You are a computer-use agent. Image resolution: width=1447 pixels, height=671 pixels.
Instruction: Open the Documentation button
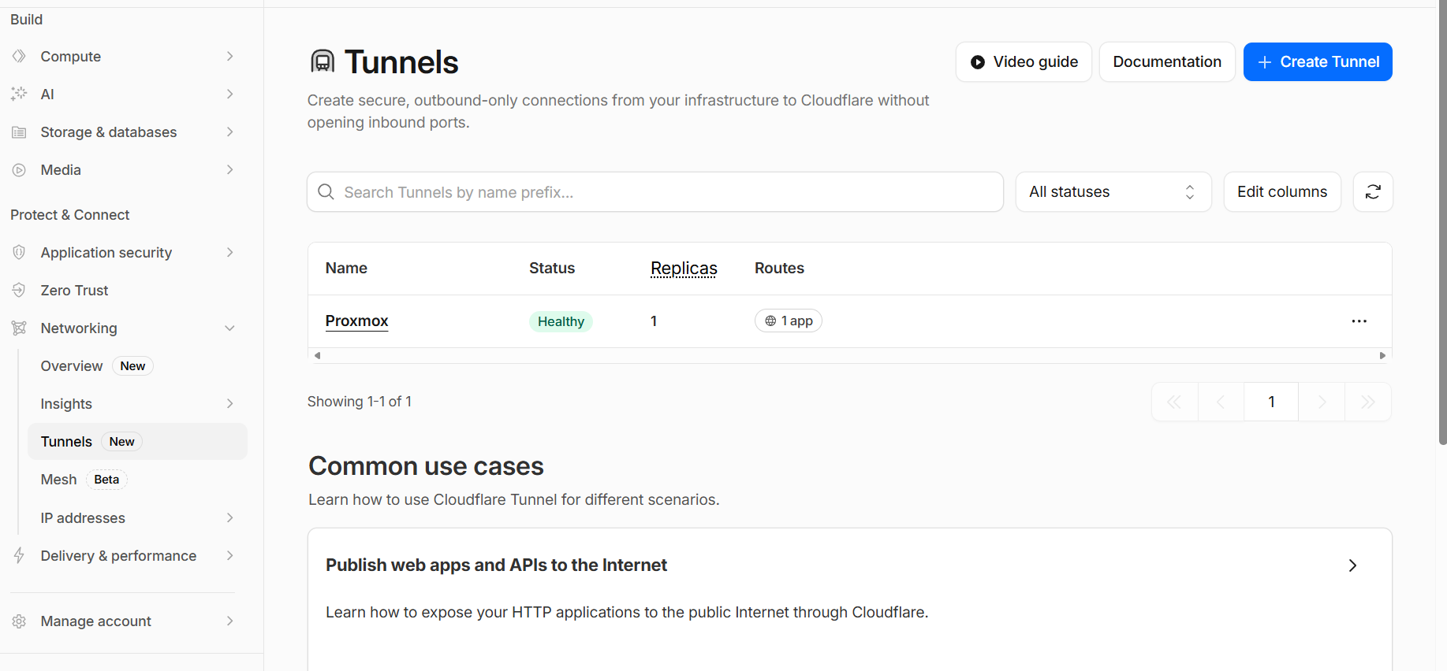point(1167,62)
